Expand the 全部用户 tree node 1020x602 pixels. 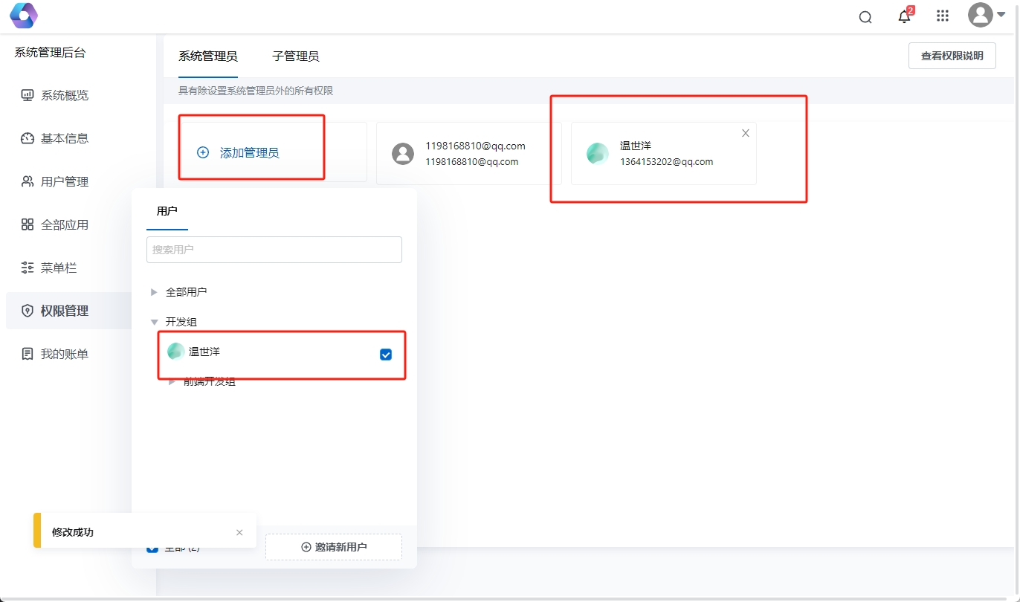154,292
